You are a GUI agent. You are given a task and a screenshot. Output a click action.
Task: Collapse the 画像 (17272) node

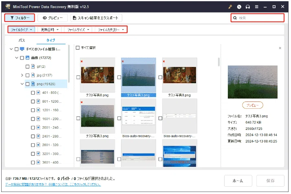17,58
